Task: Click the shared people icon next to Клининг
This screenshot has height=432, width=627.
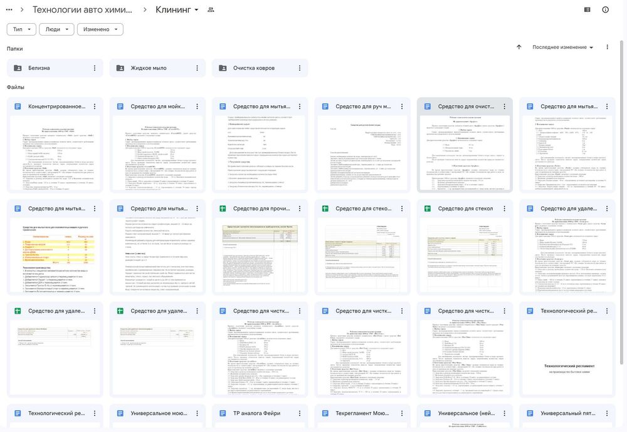Action: 211,9
